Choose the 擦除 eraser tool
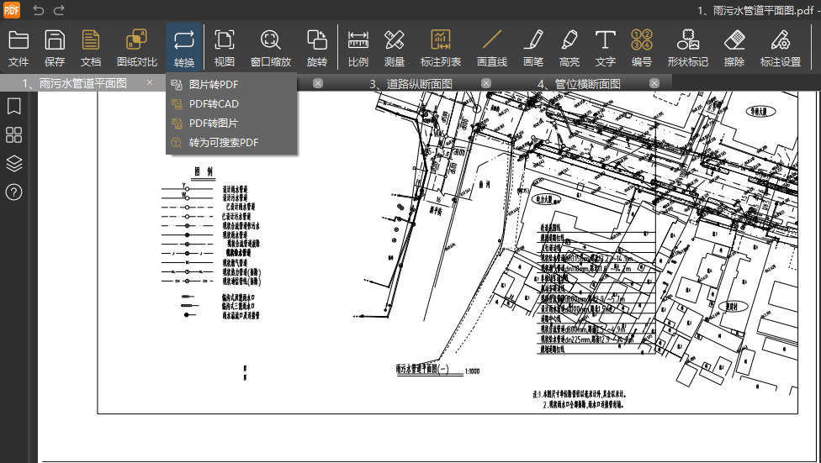821x463 pixels. click(734, 47)
